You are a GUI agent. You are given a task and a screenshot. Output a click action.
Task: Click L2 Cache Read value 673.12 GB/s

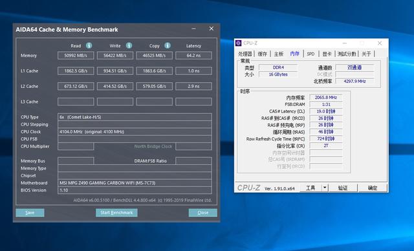76,86
